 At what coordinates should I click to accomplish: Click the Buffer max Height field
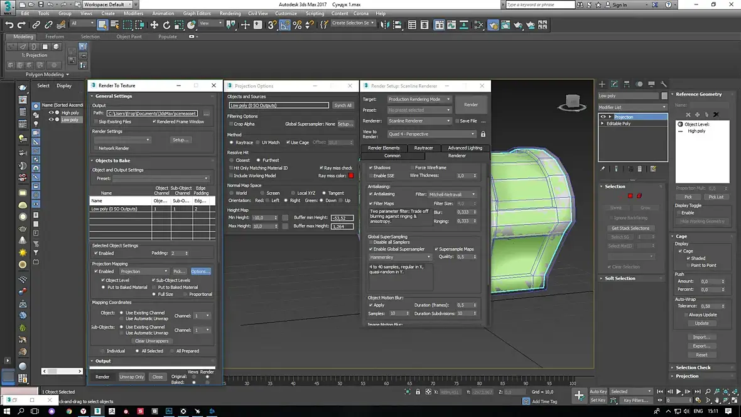pyautogui.click(x=342, y=226)
